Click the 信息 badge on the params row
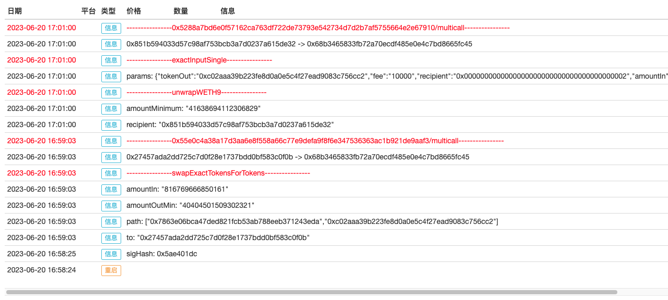The height and width of the screenshot is (300, 668). [111, 77]
